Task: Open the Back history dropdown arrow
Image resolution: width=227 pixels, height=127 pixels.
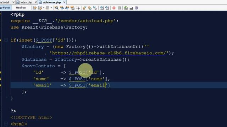Action: (44, 8)
